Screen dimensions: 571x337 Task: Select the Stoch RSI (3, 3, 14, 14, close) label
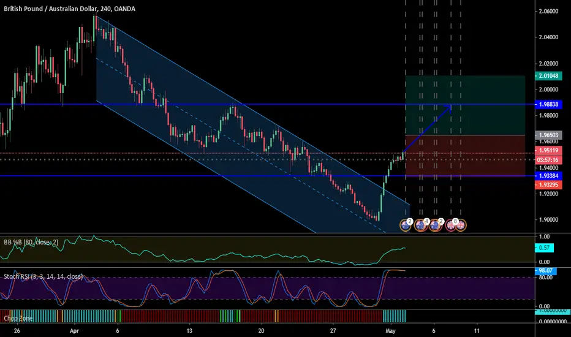[x=43, y=276]
